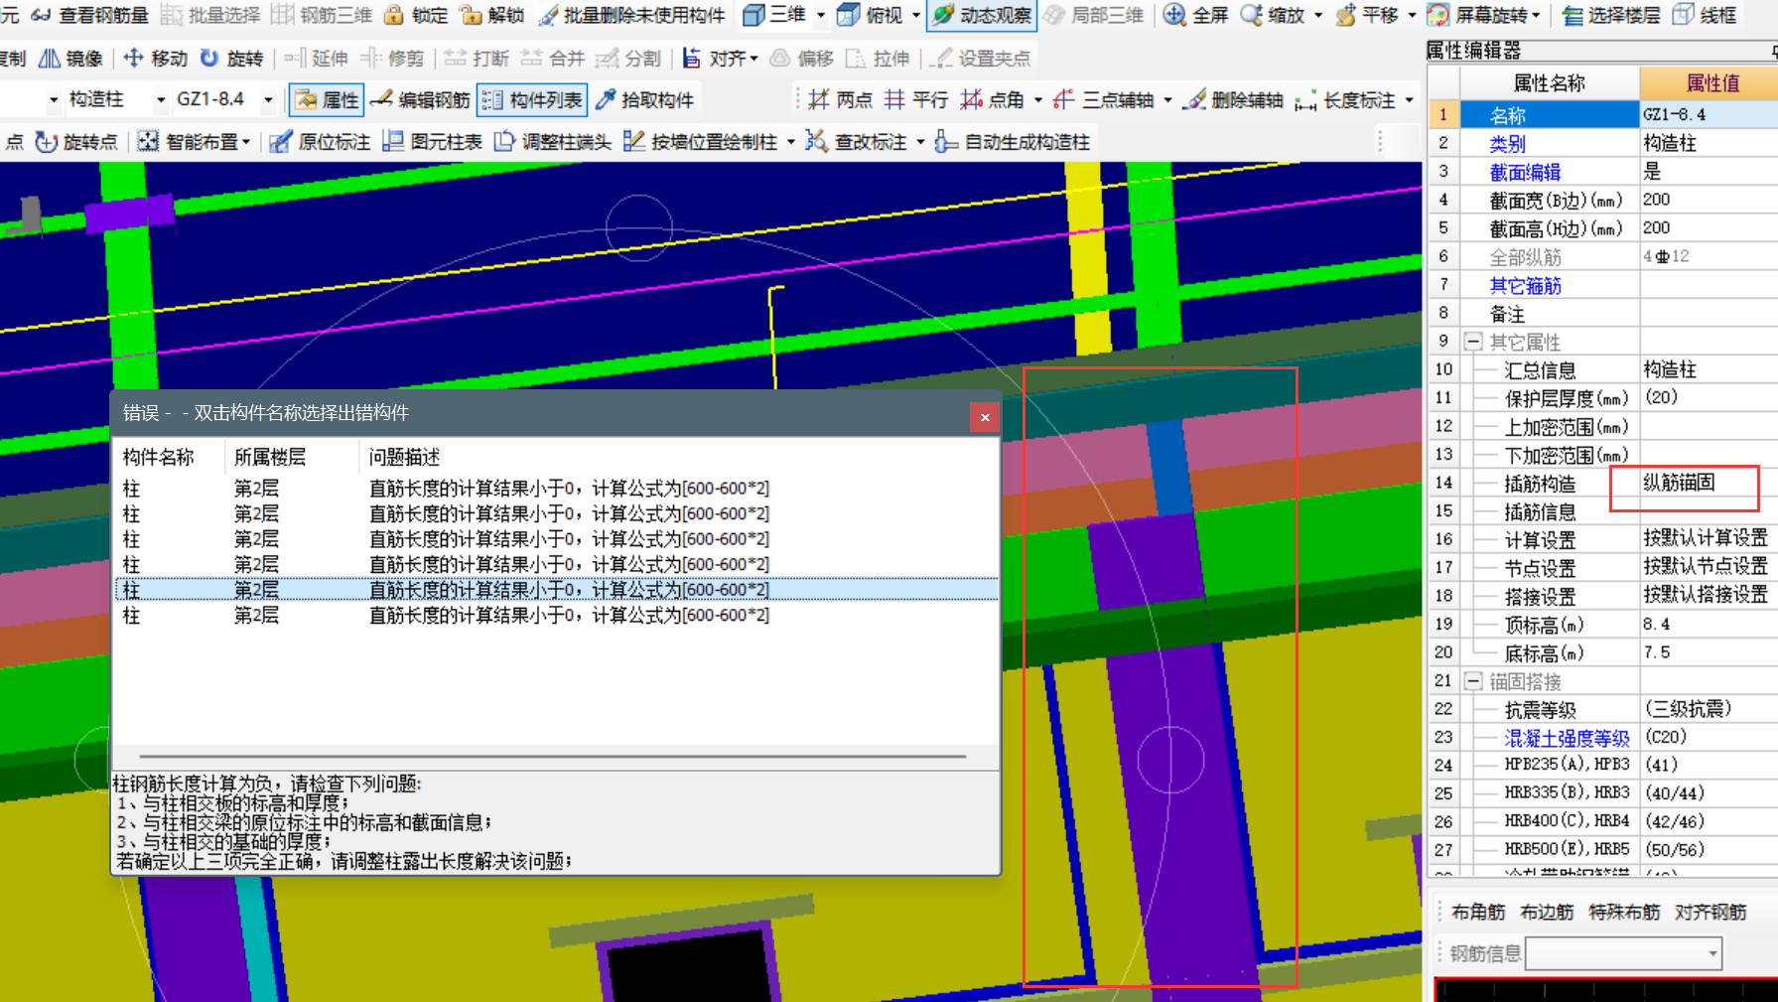Close the 错误 error dialog
The height and width of the screenshot is (1002, 1778).
click(x=985, y=417)
